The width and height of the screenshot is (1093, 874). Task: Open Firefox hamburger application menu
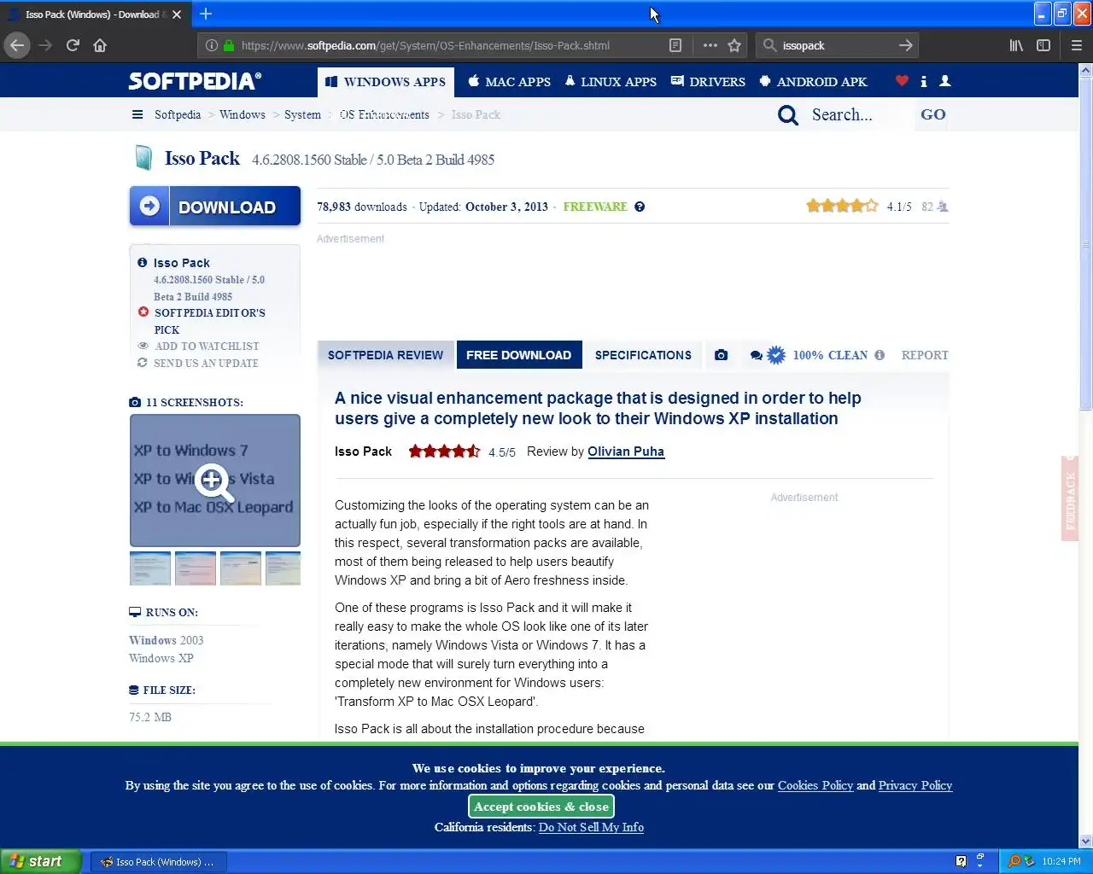click(1077, 45)
